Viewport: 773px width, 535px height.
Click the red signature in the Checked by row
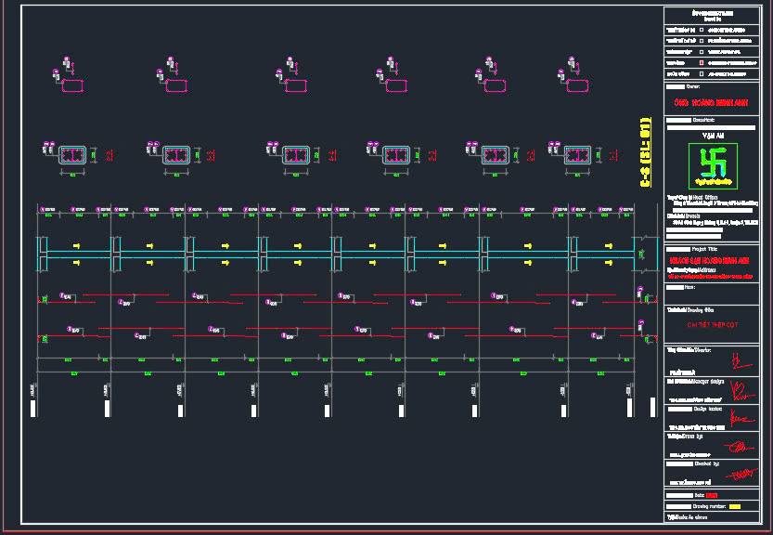(x=741, y=474)
